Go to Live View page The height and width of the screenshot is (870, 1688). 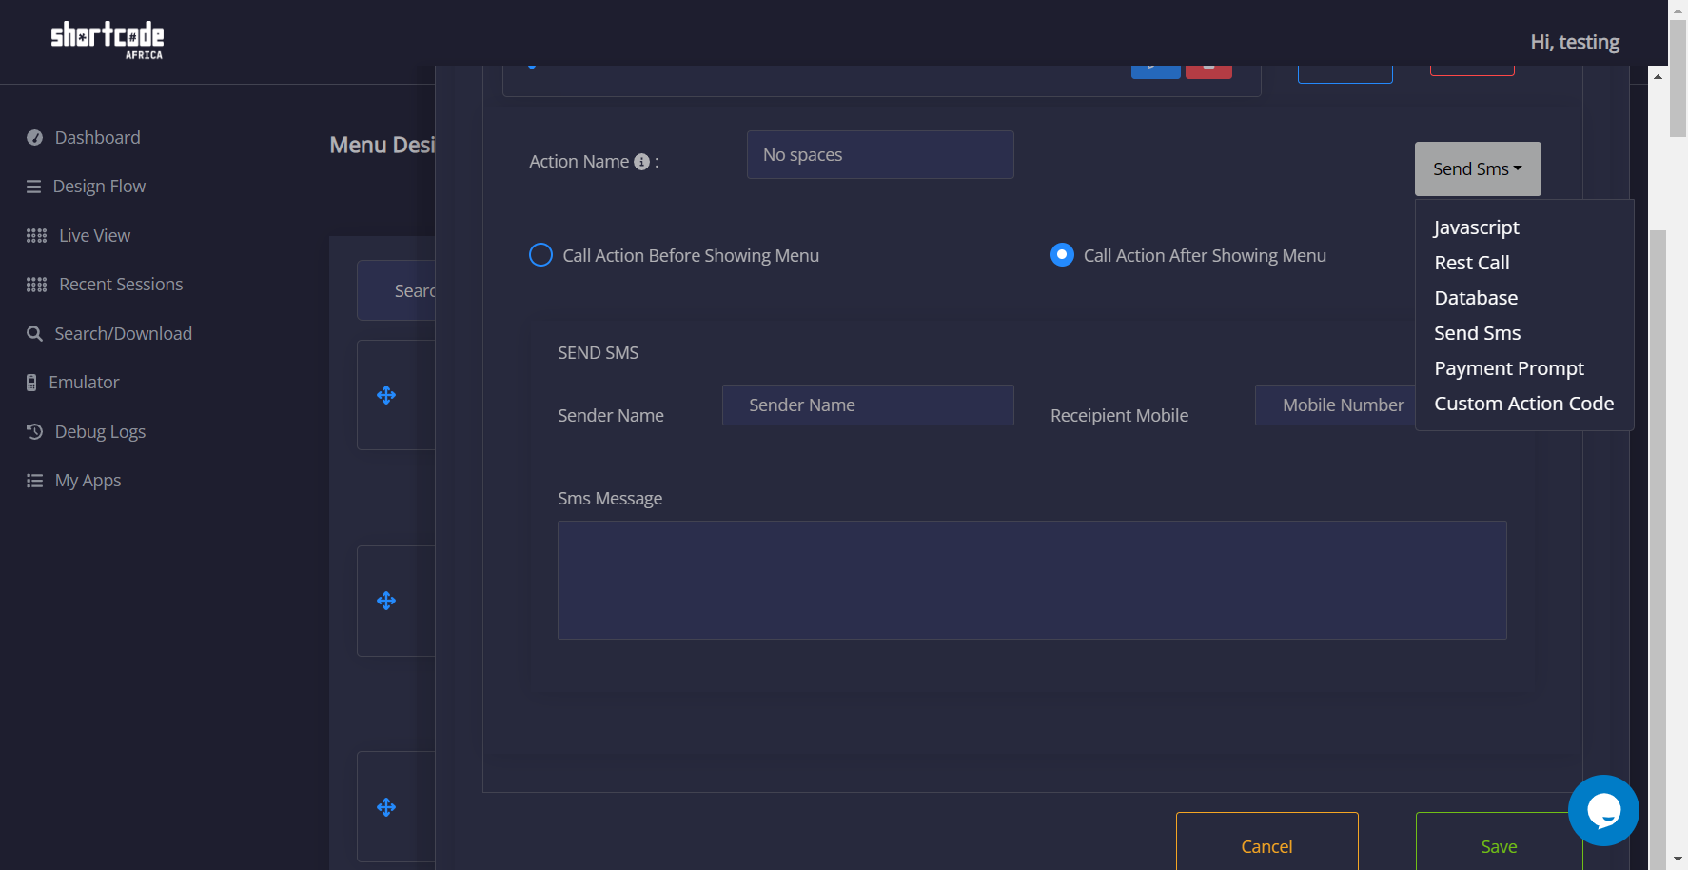tap(94, 236)
